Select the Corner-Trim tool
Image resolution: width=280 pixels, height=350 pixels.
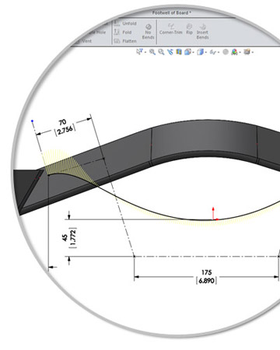click(171, 29)
